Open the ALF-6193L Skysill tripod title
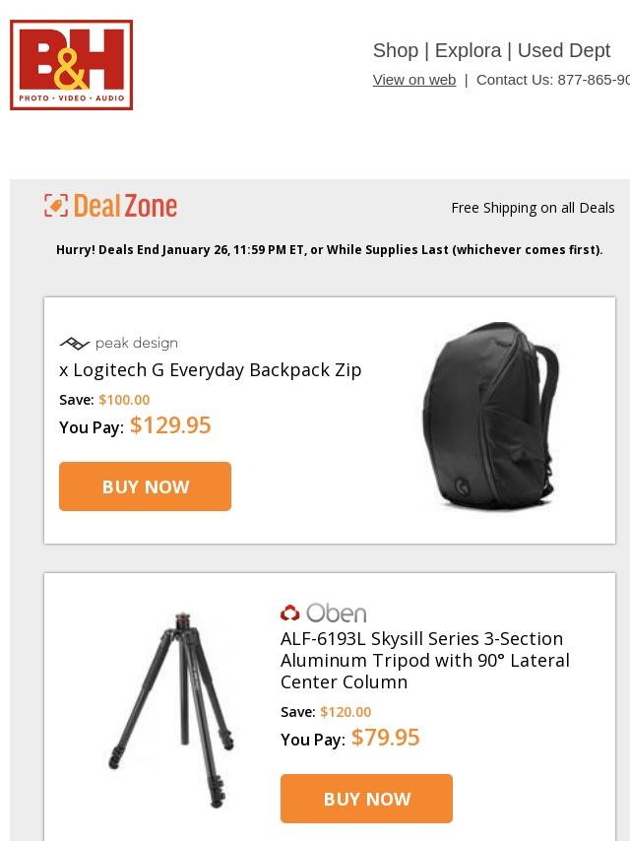The height and width of the screenshot is (841, 630). [424, 660]
